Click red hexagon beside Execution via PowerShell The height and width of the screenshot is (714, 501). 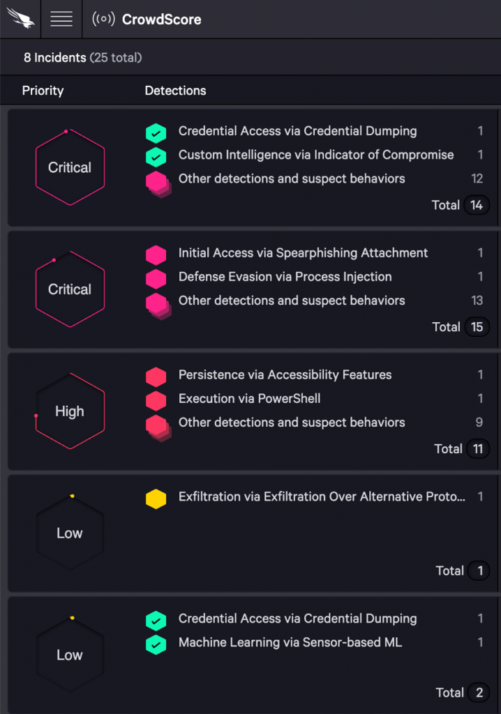156,399
